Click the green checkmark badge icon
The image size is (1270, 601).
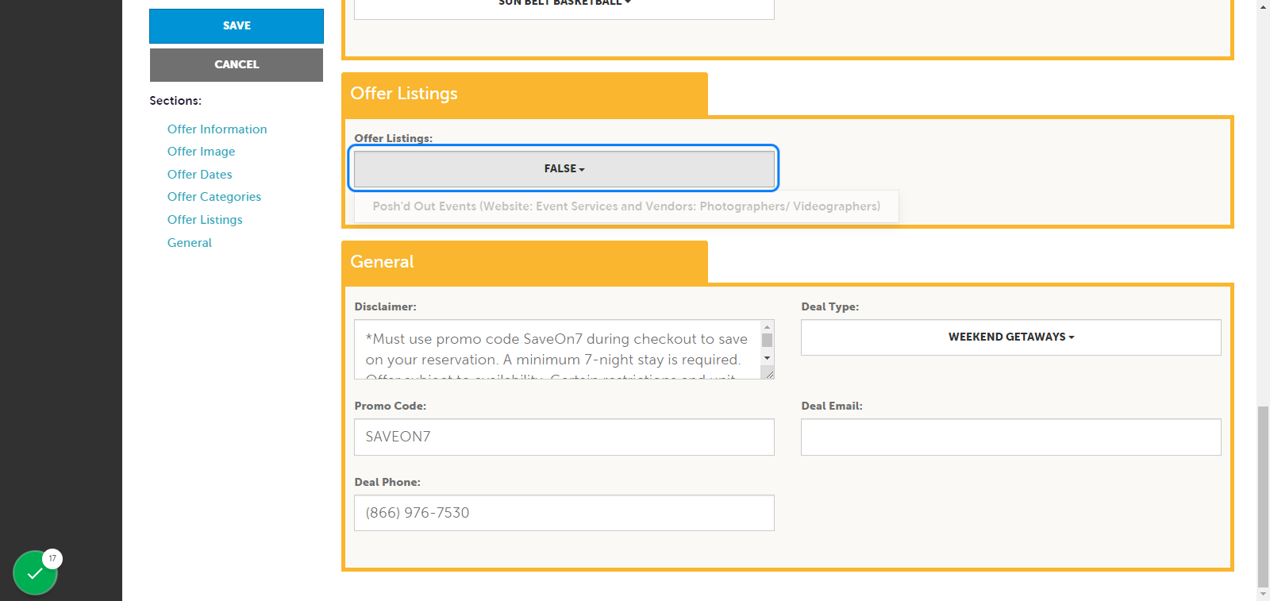click(35, 572)
